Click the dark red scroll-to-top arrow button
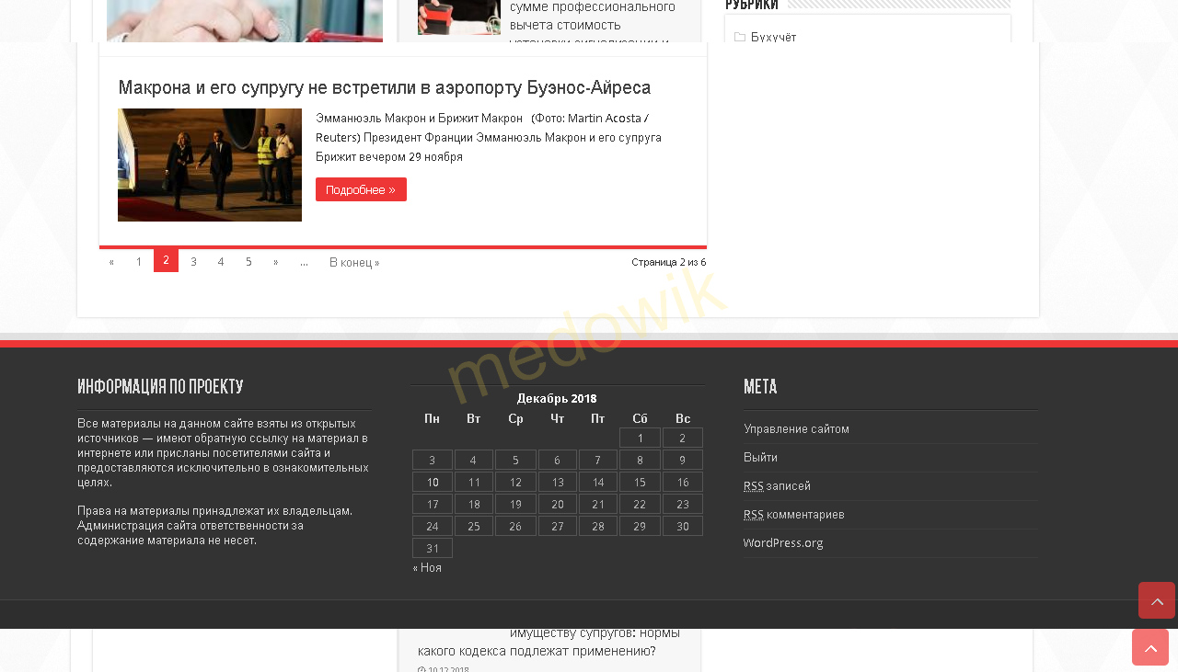The image size is (1178, 672). click(1157, 600)
